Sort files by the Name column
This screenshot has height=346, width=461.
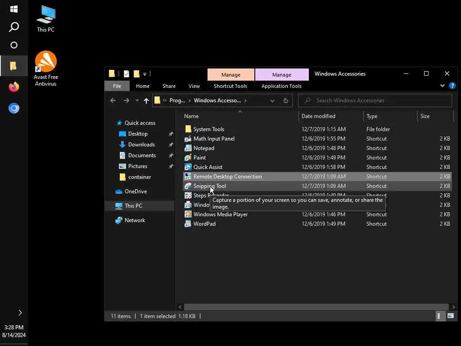point(191,116)
